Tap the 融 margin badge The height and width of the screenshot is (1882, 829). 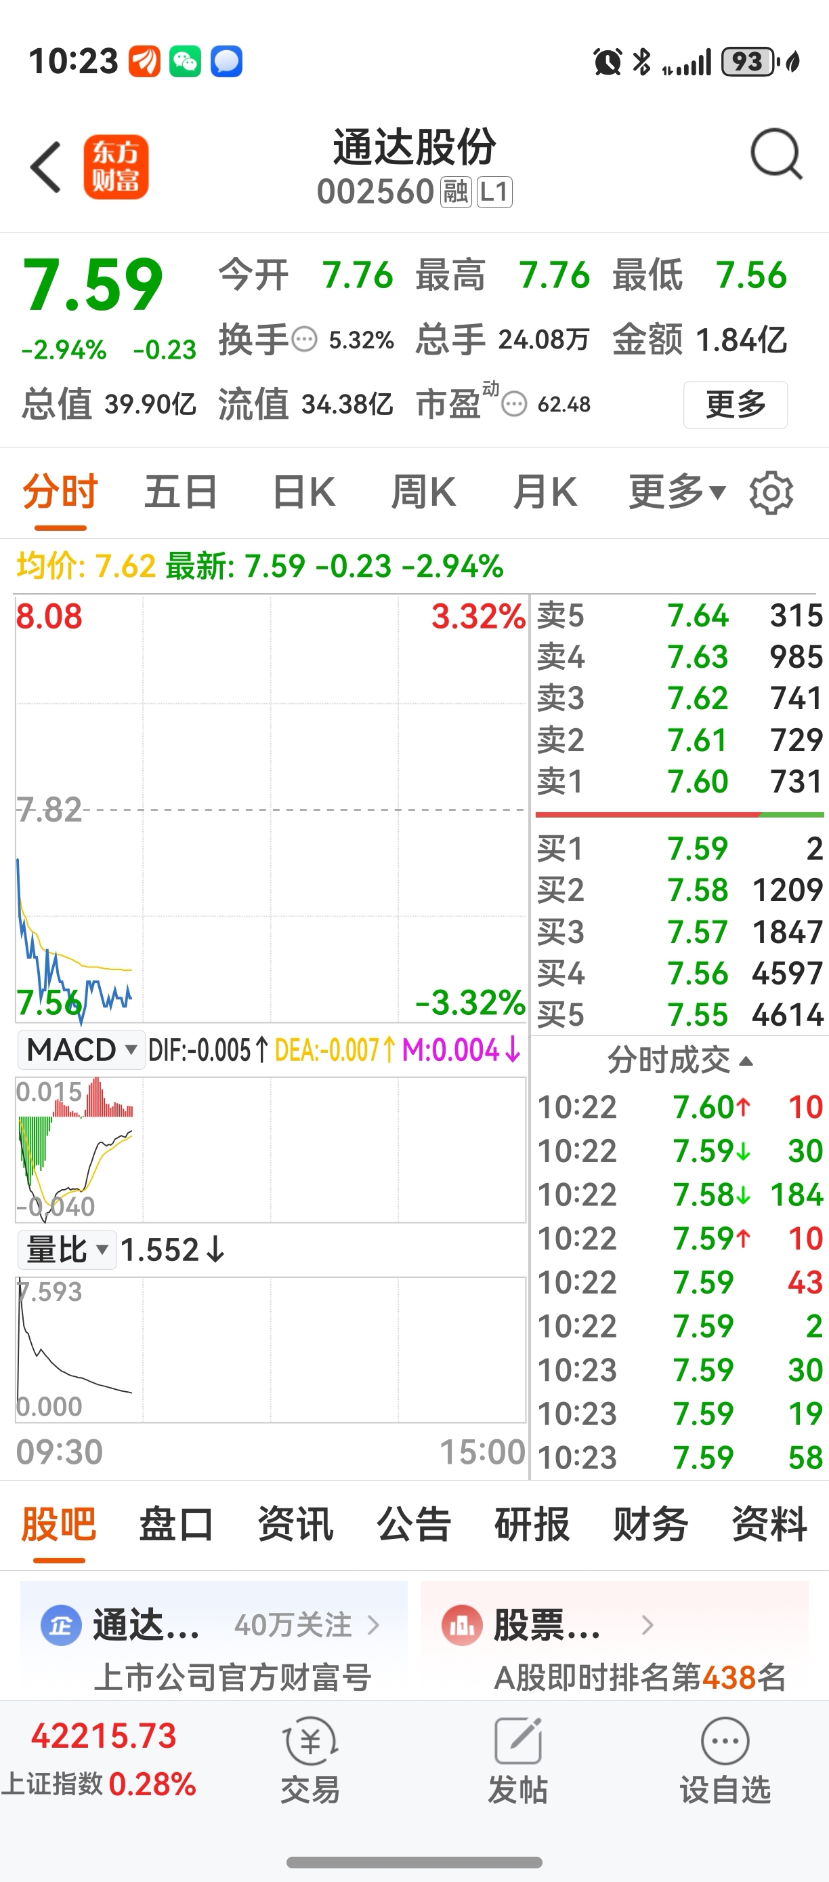coord(455,192)
